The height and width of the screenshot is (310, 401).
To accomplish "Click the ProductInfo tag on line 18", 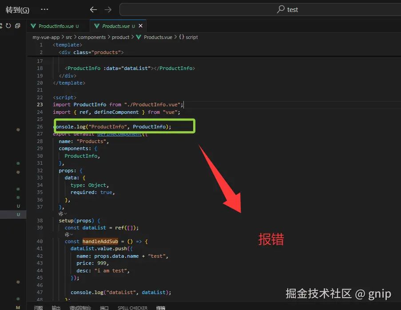I will click(x=84, y=68).
